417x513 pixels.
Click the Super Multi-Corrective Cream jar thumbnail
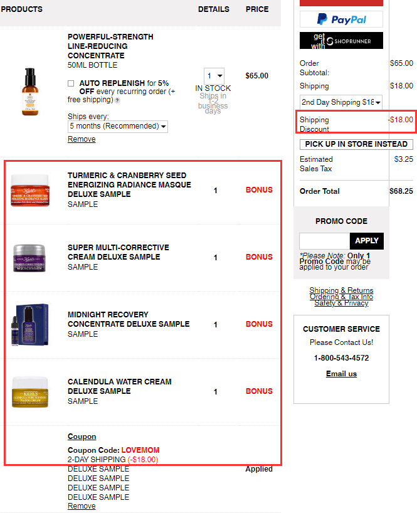pyautogui.click(x=29, y=258)
